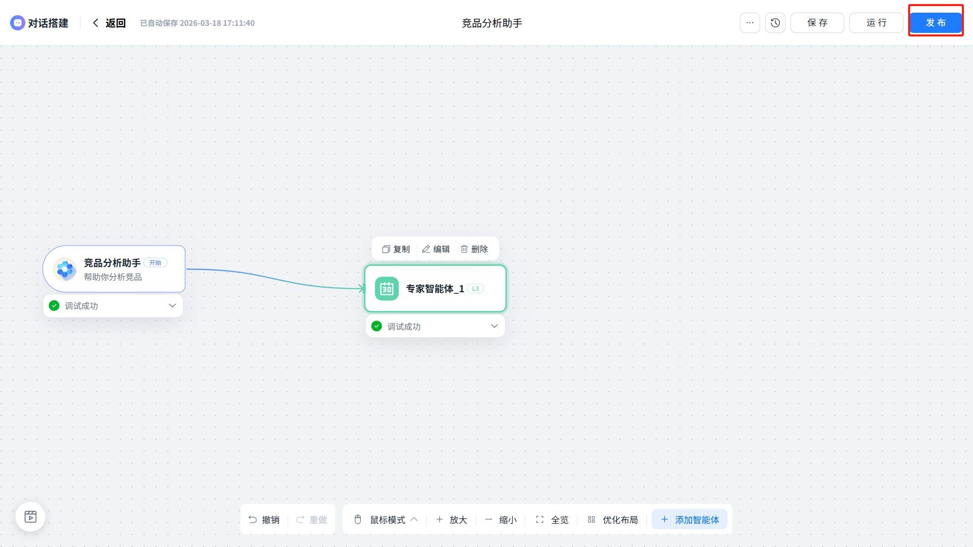Click 全览 fit-view icon
Screen dimensions: 973x547
tap(540, 520)
